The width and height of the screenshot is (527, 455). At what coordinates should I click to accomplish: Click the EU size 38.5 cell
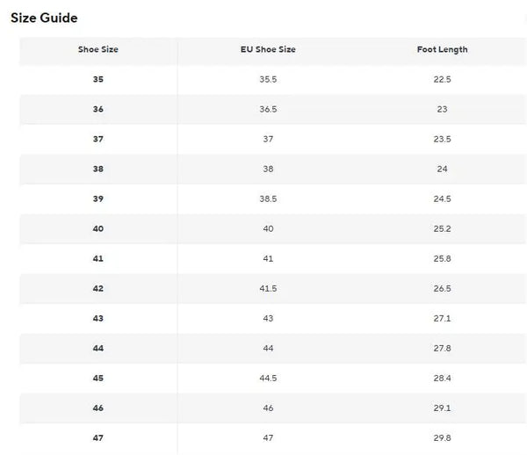[268, 199]
